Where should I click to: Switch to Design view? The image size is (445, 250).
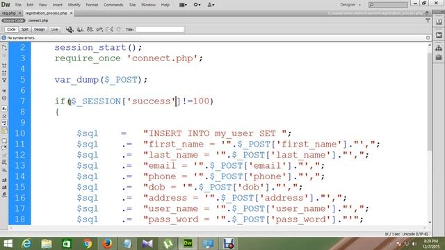tap(40, 29)
